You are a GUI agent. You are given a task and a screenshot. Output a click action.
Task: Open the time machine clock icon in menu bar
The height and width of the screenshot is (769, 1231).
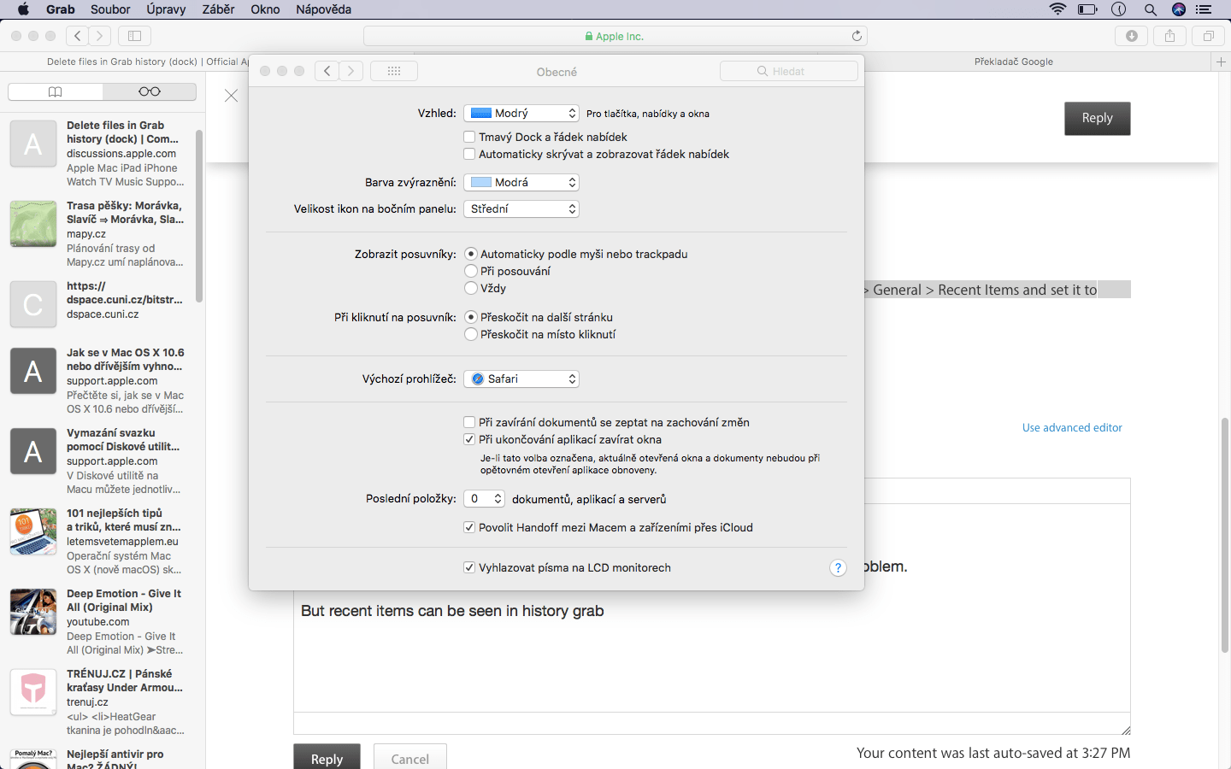point(1118,9)
